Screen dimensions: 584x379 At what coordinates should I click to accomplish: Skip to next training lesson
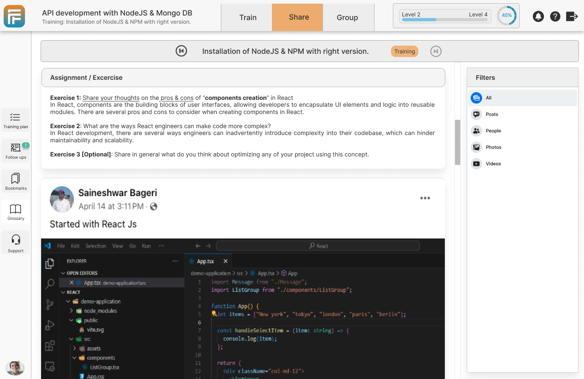tap(436, 51)
